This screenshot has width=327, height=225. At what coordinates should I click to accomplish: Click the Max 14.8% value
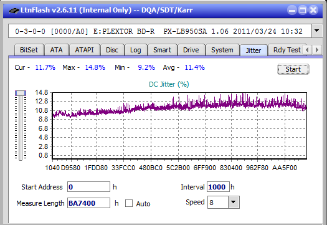pos(95,67)
